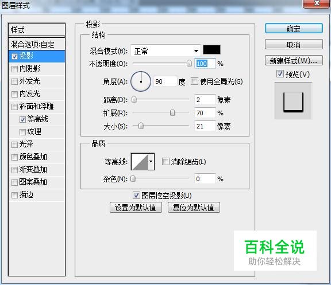The height and width of the screenshot is (285, 331).
Task: Enable the 颜色叠加 checkbox
Action: (x=14, y=157)
